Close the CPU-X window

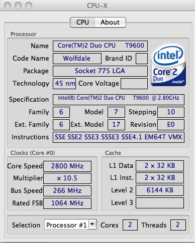coord(8,6)
